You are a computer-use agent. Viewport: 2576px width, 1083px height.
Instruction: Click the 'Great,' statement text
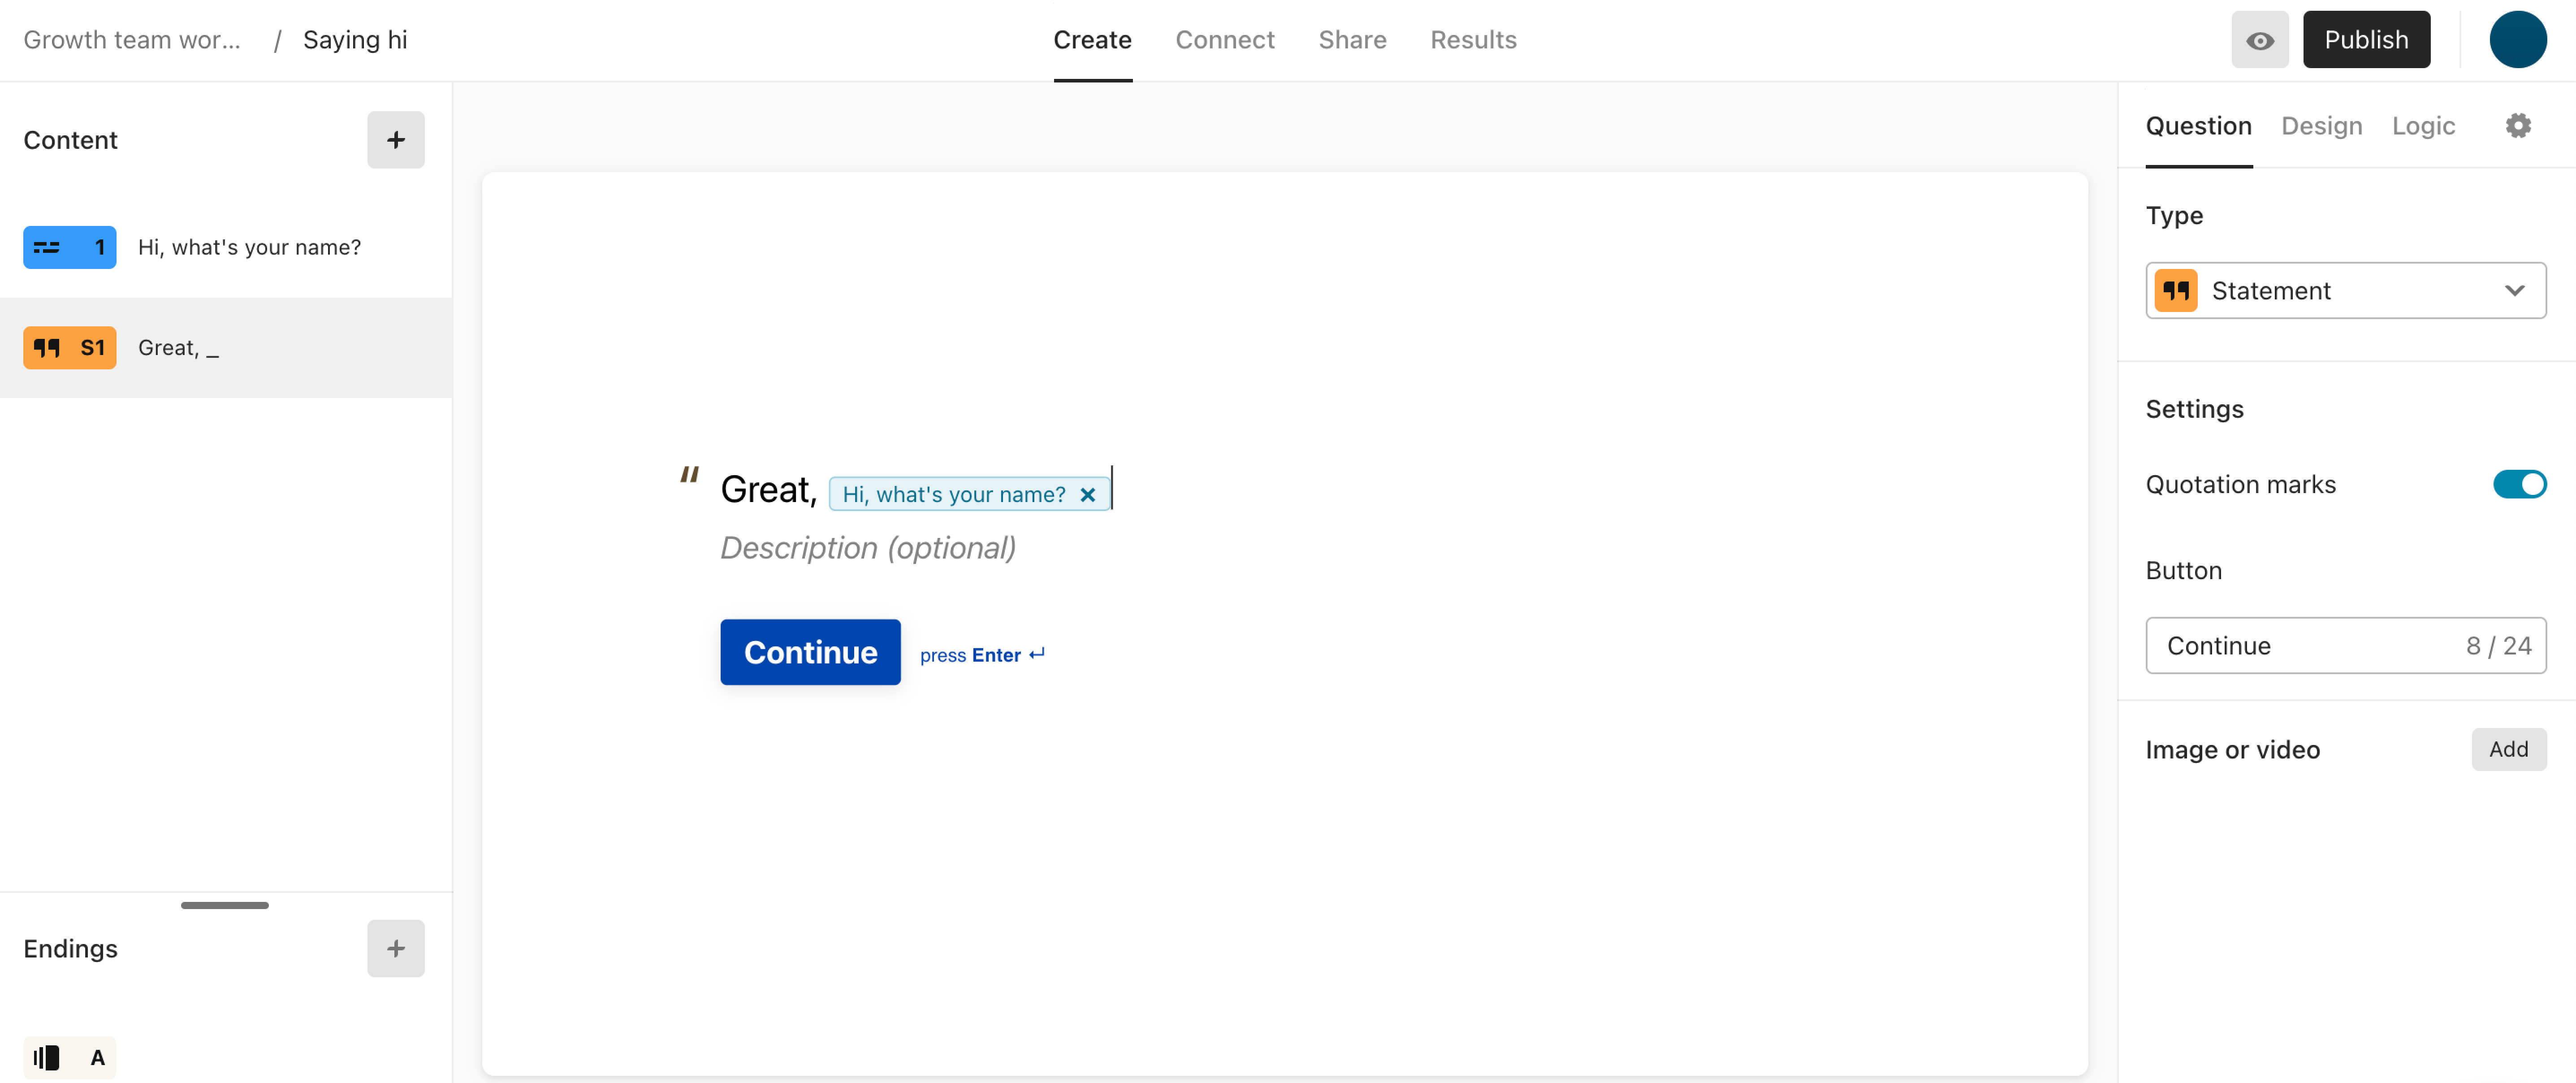coord(768,489)
